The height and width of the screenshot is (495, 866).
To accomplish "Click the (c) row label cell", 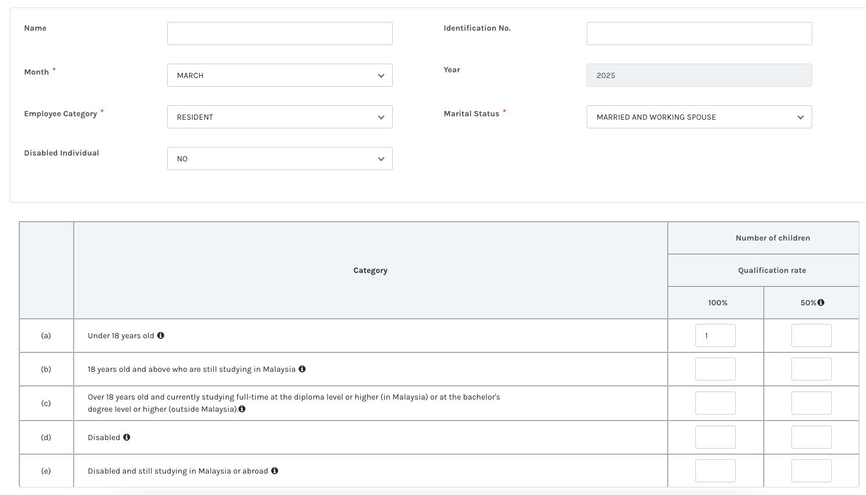I will [x=46, y=403].
